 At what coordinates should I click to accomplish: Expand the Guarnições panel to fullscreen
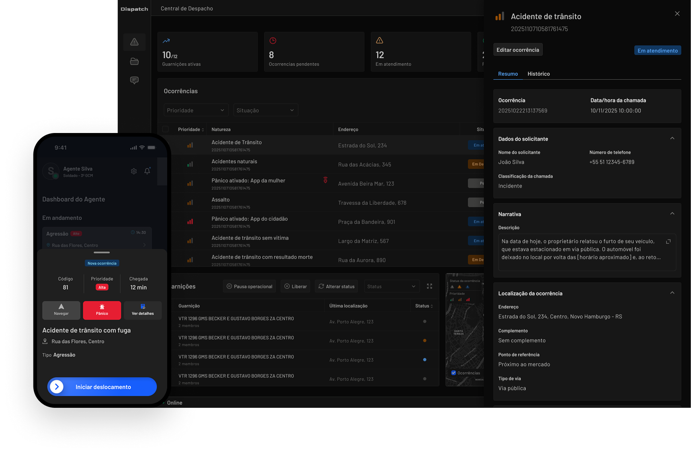tap(429, 286)
